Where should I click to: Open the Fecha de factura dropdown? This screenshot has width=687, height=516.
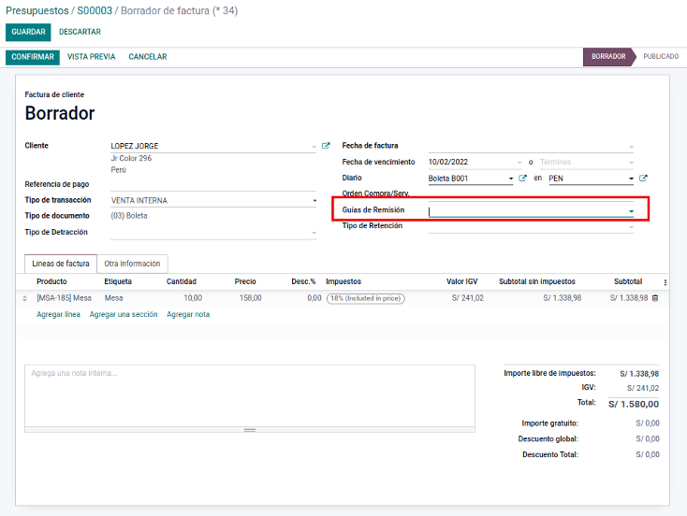tap(631, 147)
